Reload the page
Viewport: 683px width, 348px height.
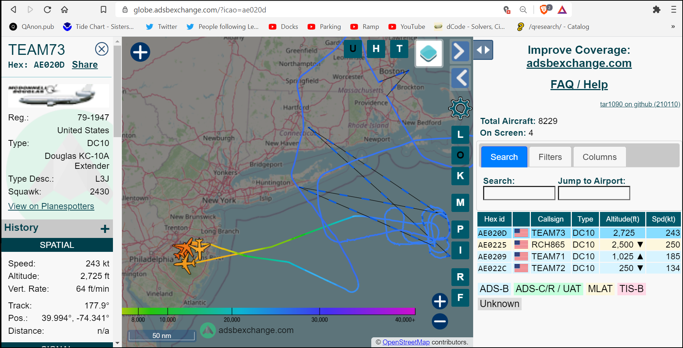click(x=47, y=10)
